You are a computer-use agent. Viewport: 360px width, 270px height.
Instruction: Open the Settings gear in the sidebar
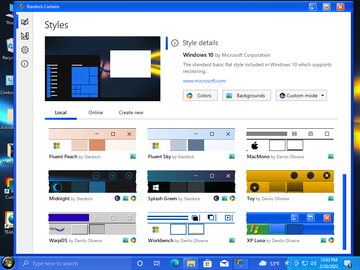click(25, 50)
